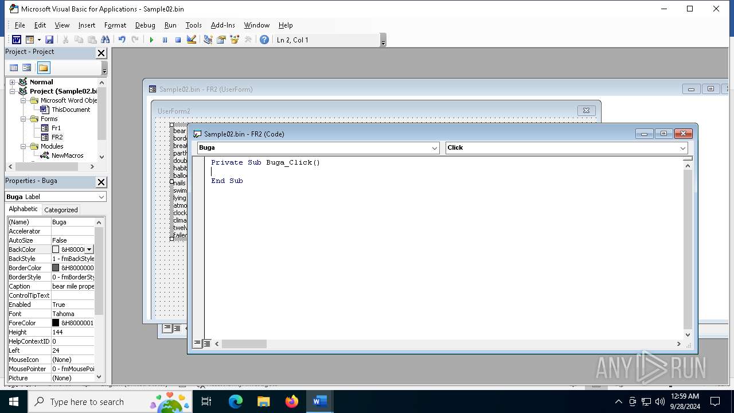Viewport: 734px width, 413px height.
Task: Undo the last action
Action: 122,40
